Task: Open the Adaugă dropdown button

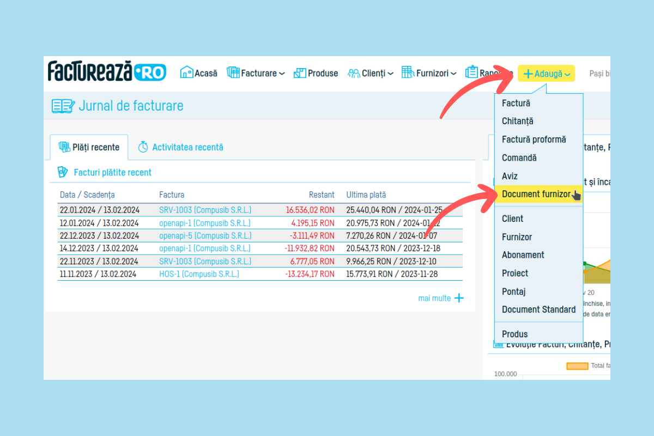Action: [546, 74]
